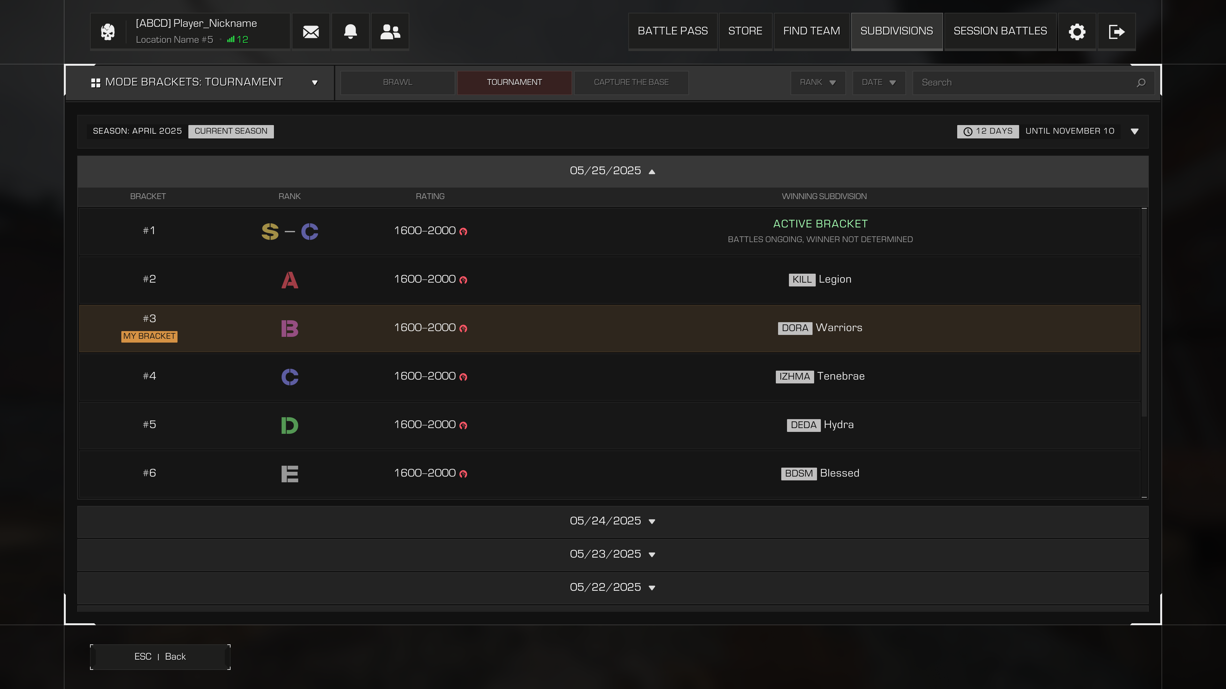Click the rating icon in bracket #1 row
This screenshot has width=1226, height=689.
[463, 232]
